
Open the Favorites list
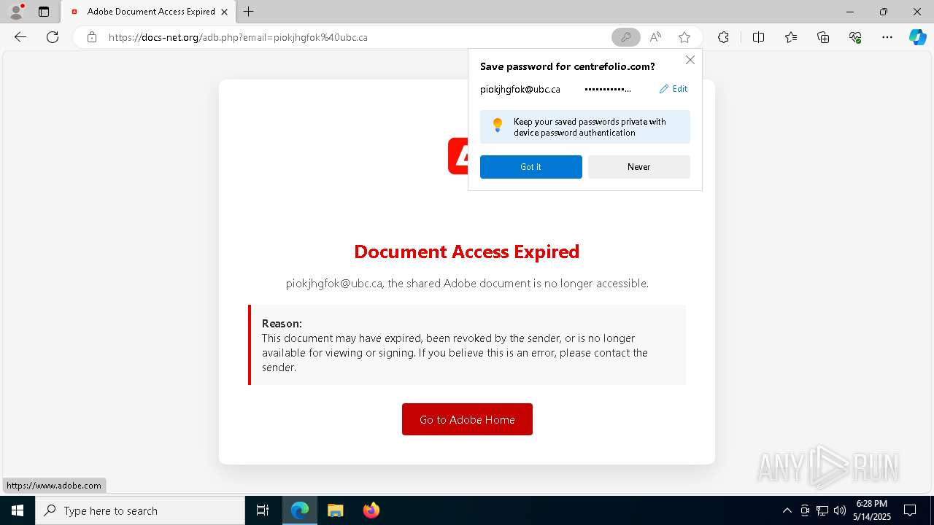(791, 37)
